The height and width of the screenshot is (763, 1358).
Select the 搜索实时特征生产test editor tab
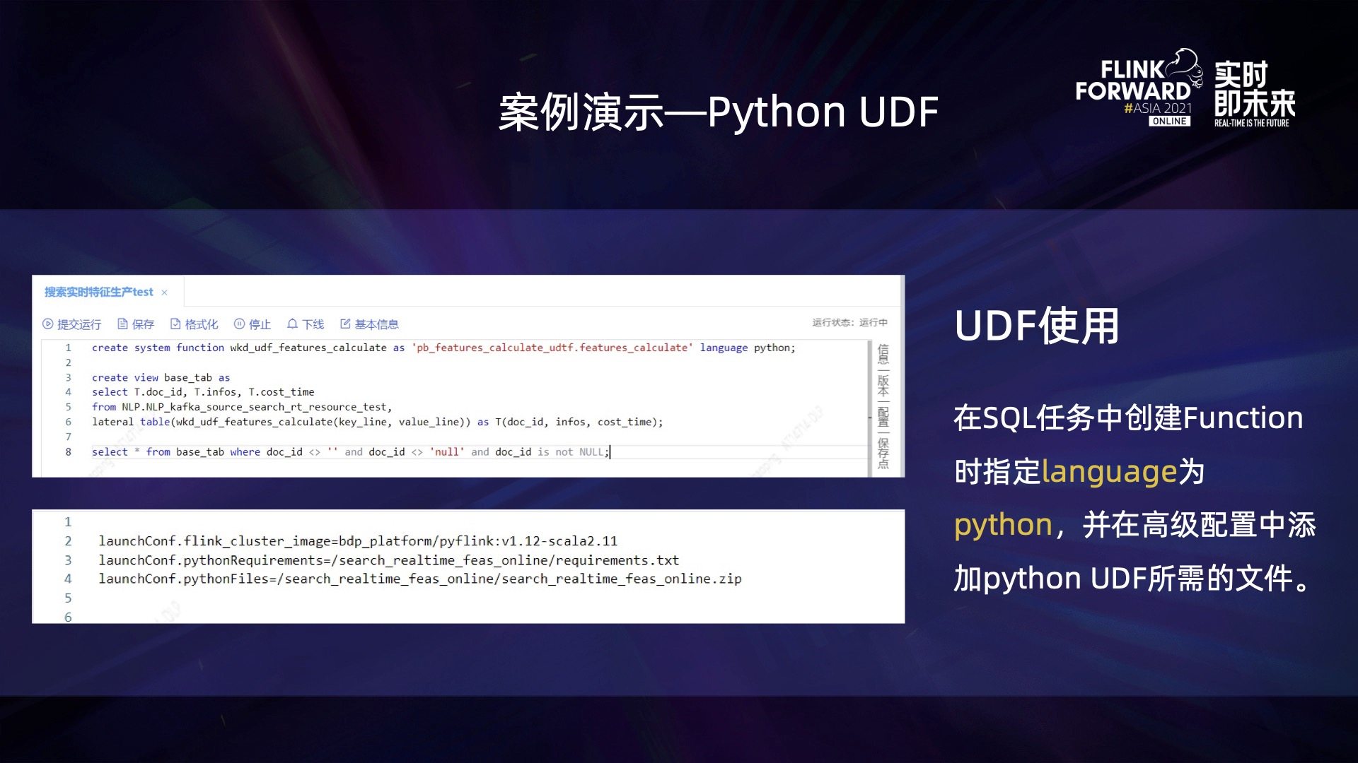[98, 292]
